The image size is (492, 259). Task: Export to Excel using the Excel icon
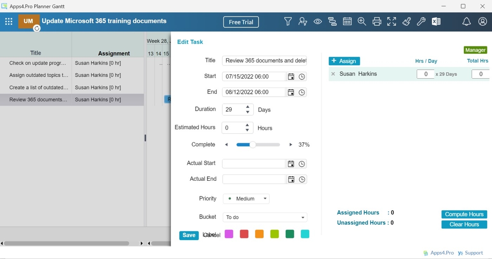coord(436,21)
